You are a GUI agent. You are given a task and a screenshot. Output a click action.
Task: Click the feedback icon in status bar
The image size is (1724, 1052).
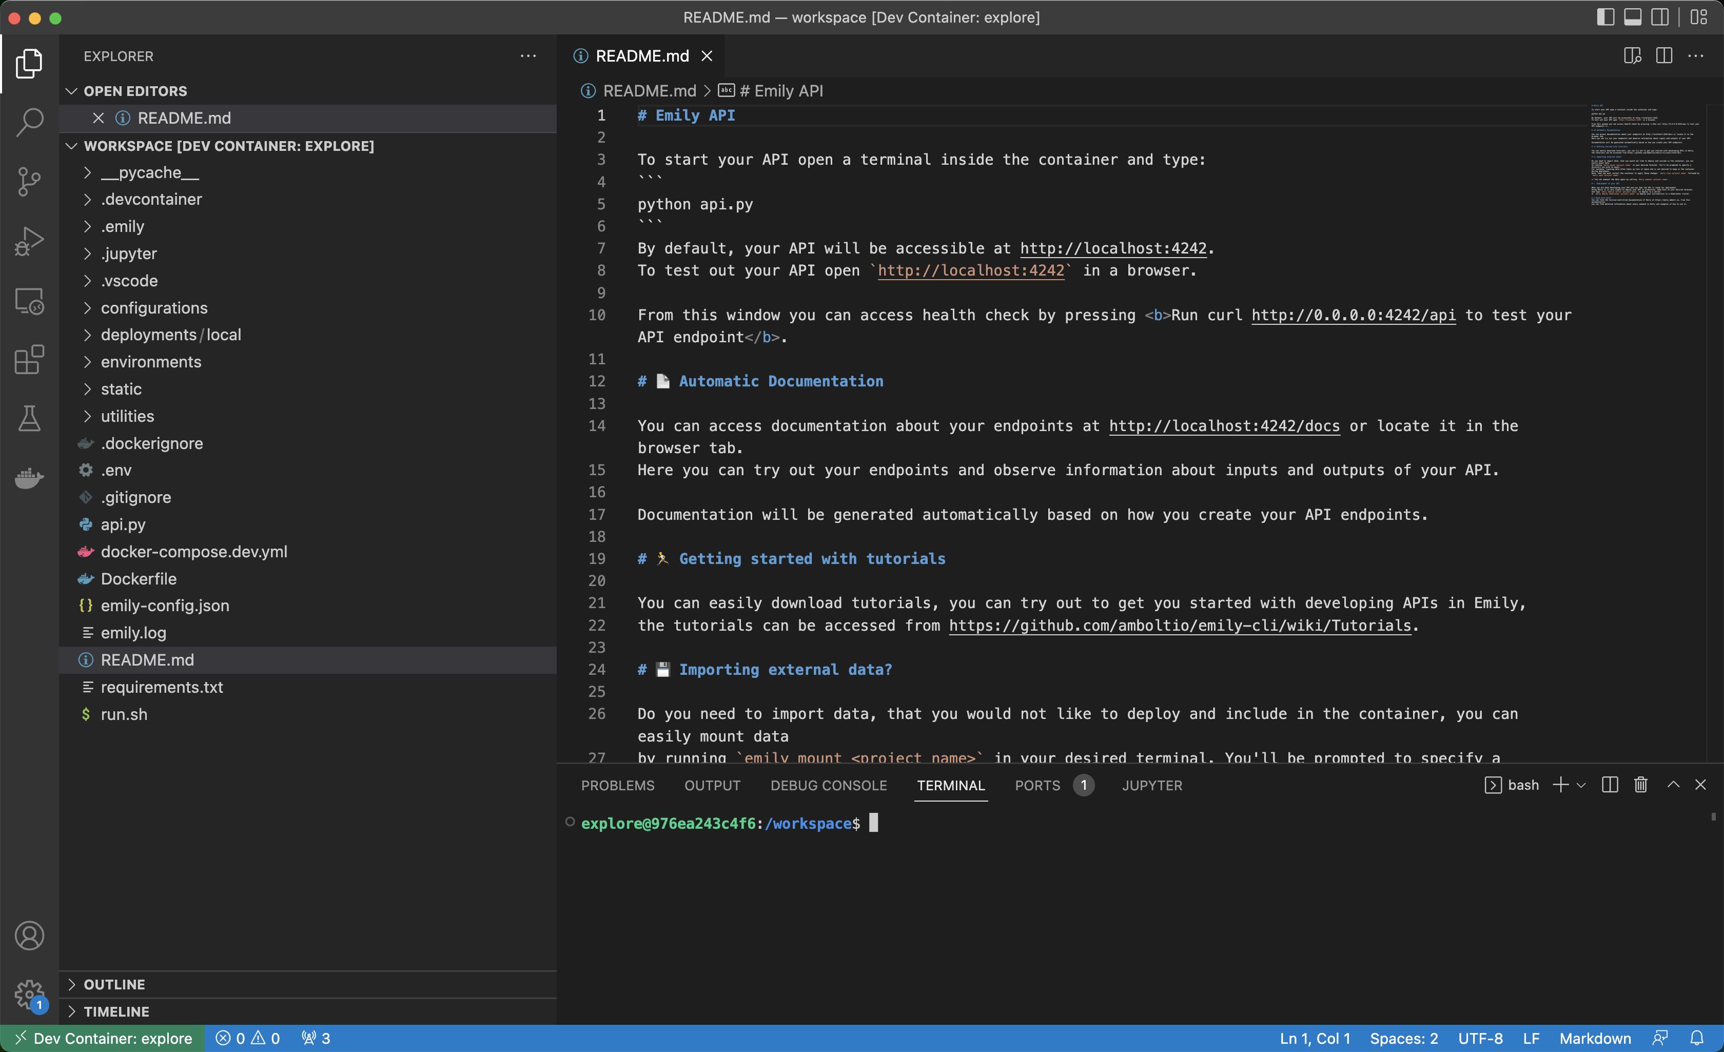pos(1660,1038)
